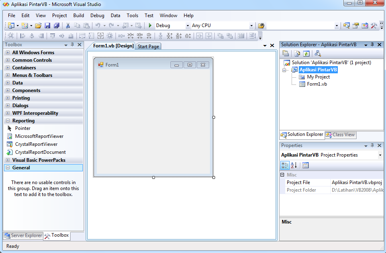Open the Any CPU platform dropdown
This screenshot has height=253, width=386.
[x=251, y=25]
